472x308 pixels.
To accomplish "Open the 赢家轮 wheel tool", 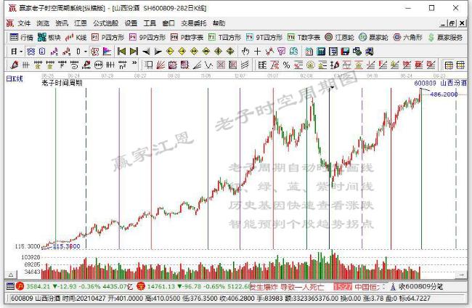I will coord(373,37).
